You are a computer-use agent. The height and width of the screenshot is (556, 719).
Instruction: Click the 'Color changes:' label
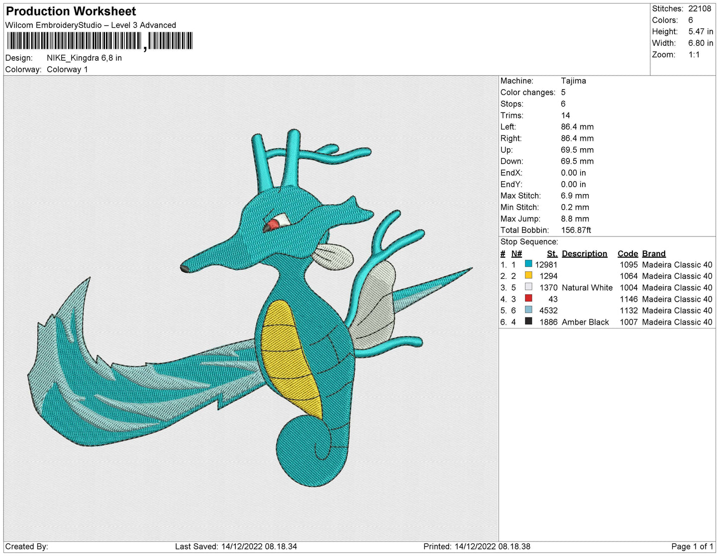[528, 93]
